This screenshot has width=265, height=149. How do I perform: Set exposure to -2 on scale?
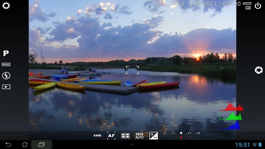[164, 133]
